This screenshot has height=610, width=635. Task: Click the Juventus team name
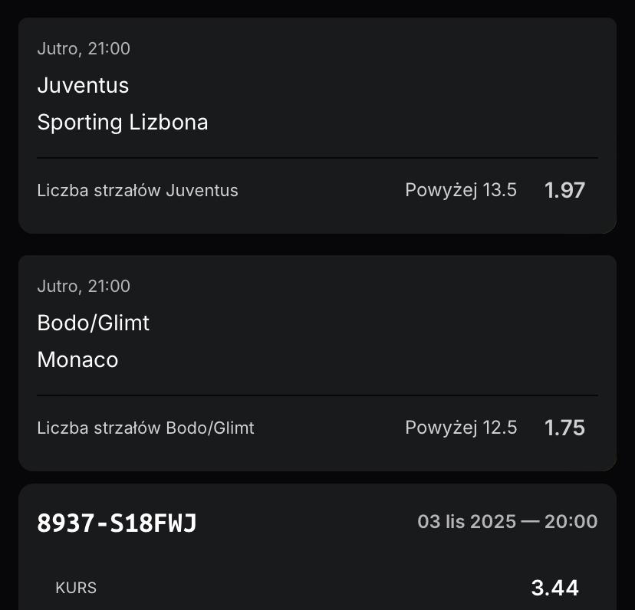click(x=83, y=85)
